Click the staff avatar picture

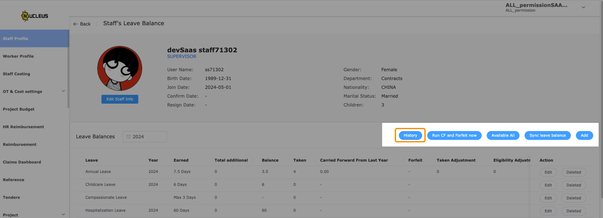(x=120, y=68)
